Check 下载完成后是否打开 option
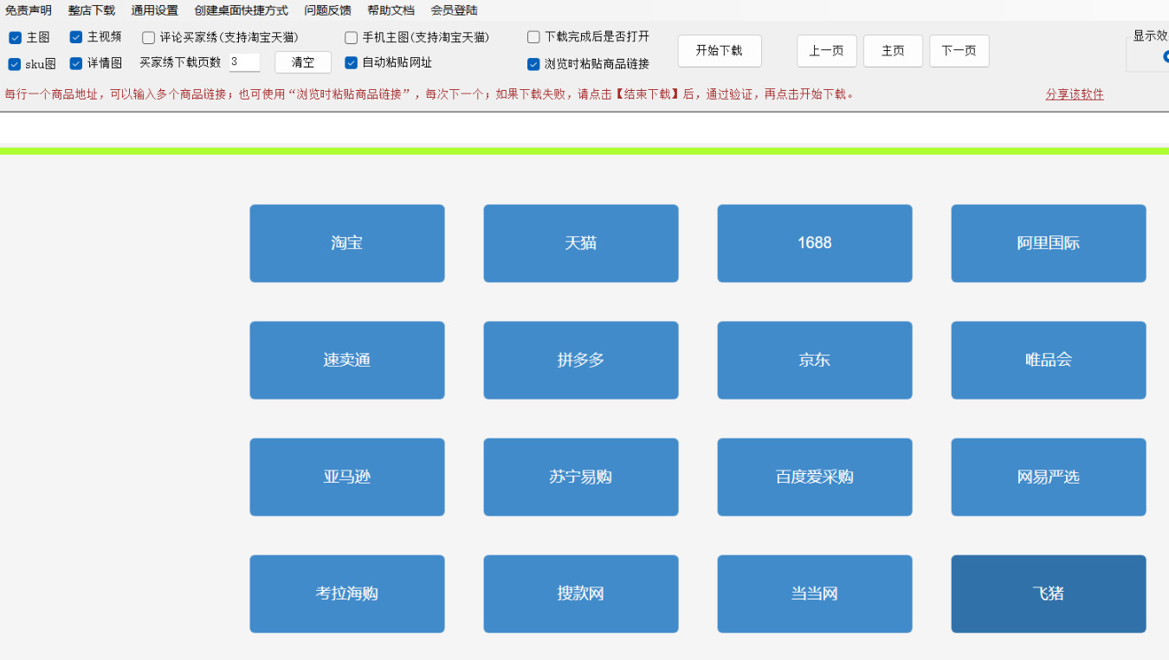1169x660 pixels. coord(533,37)
